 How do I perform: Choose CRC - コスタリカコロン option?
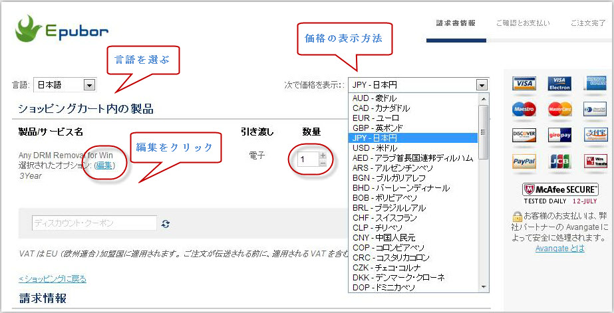414,257
